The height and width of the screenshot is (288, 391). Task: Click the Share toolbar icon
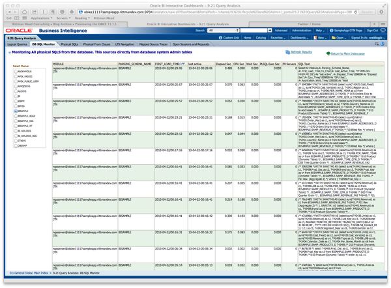point(34,12)
